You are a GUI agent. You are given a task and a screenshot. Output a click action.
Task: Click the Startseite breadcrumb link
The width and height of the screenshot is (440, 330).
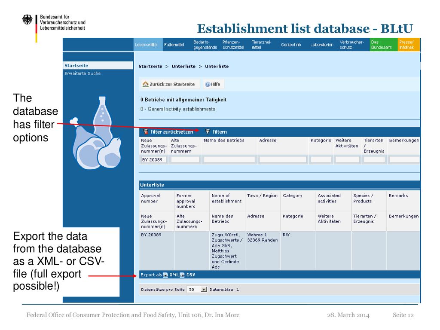tap(150, 66)
